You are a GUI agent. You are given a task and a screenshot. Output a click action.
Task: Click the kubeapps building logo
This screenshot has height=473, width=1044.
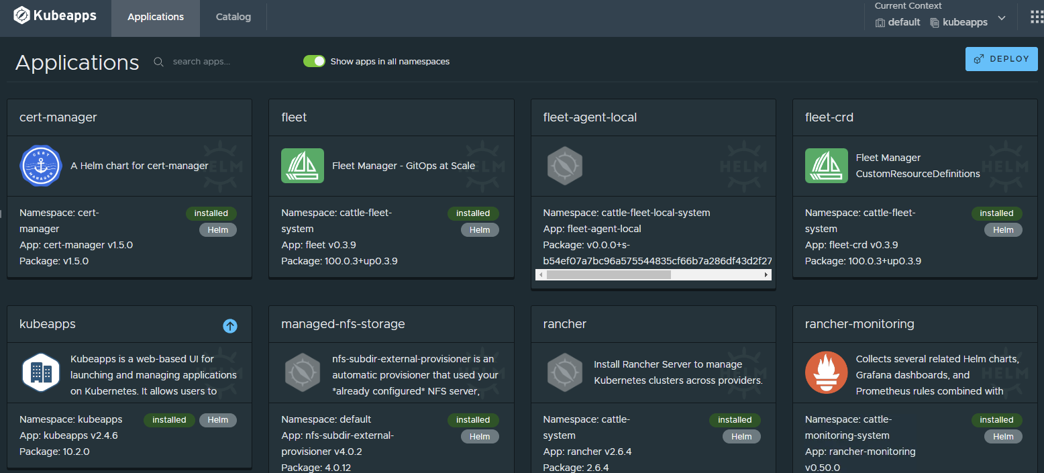tap(41, 372)
